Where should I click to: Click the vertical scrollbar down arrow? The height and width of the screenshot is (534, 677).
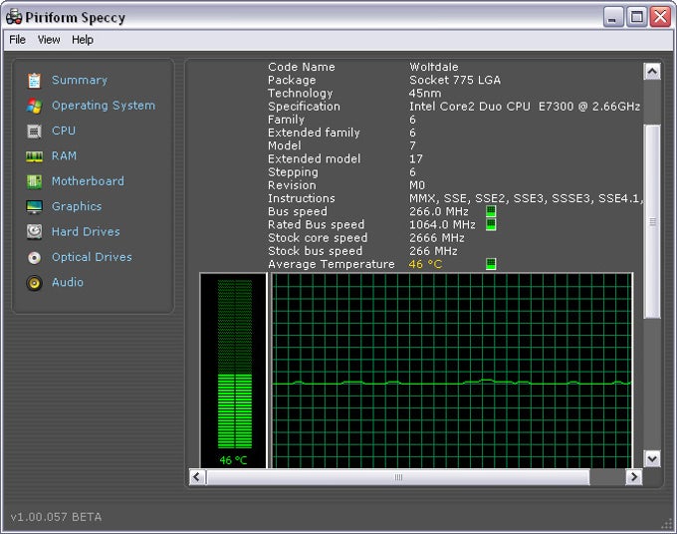[x=652, y=458]
